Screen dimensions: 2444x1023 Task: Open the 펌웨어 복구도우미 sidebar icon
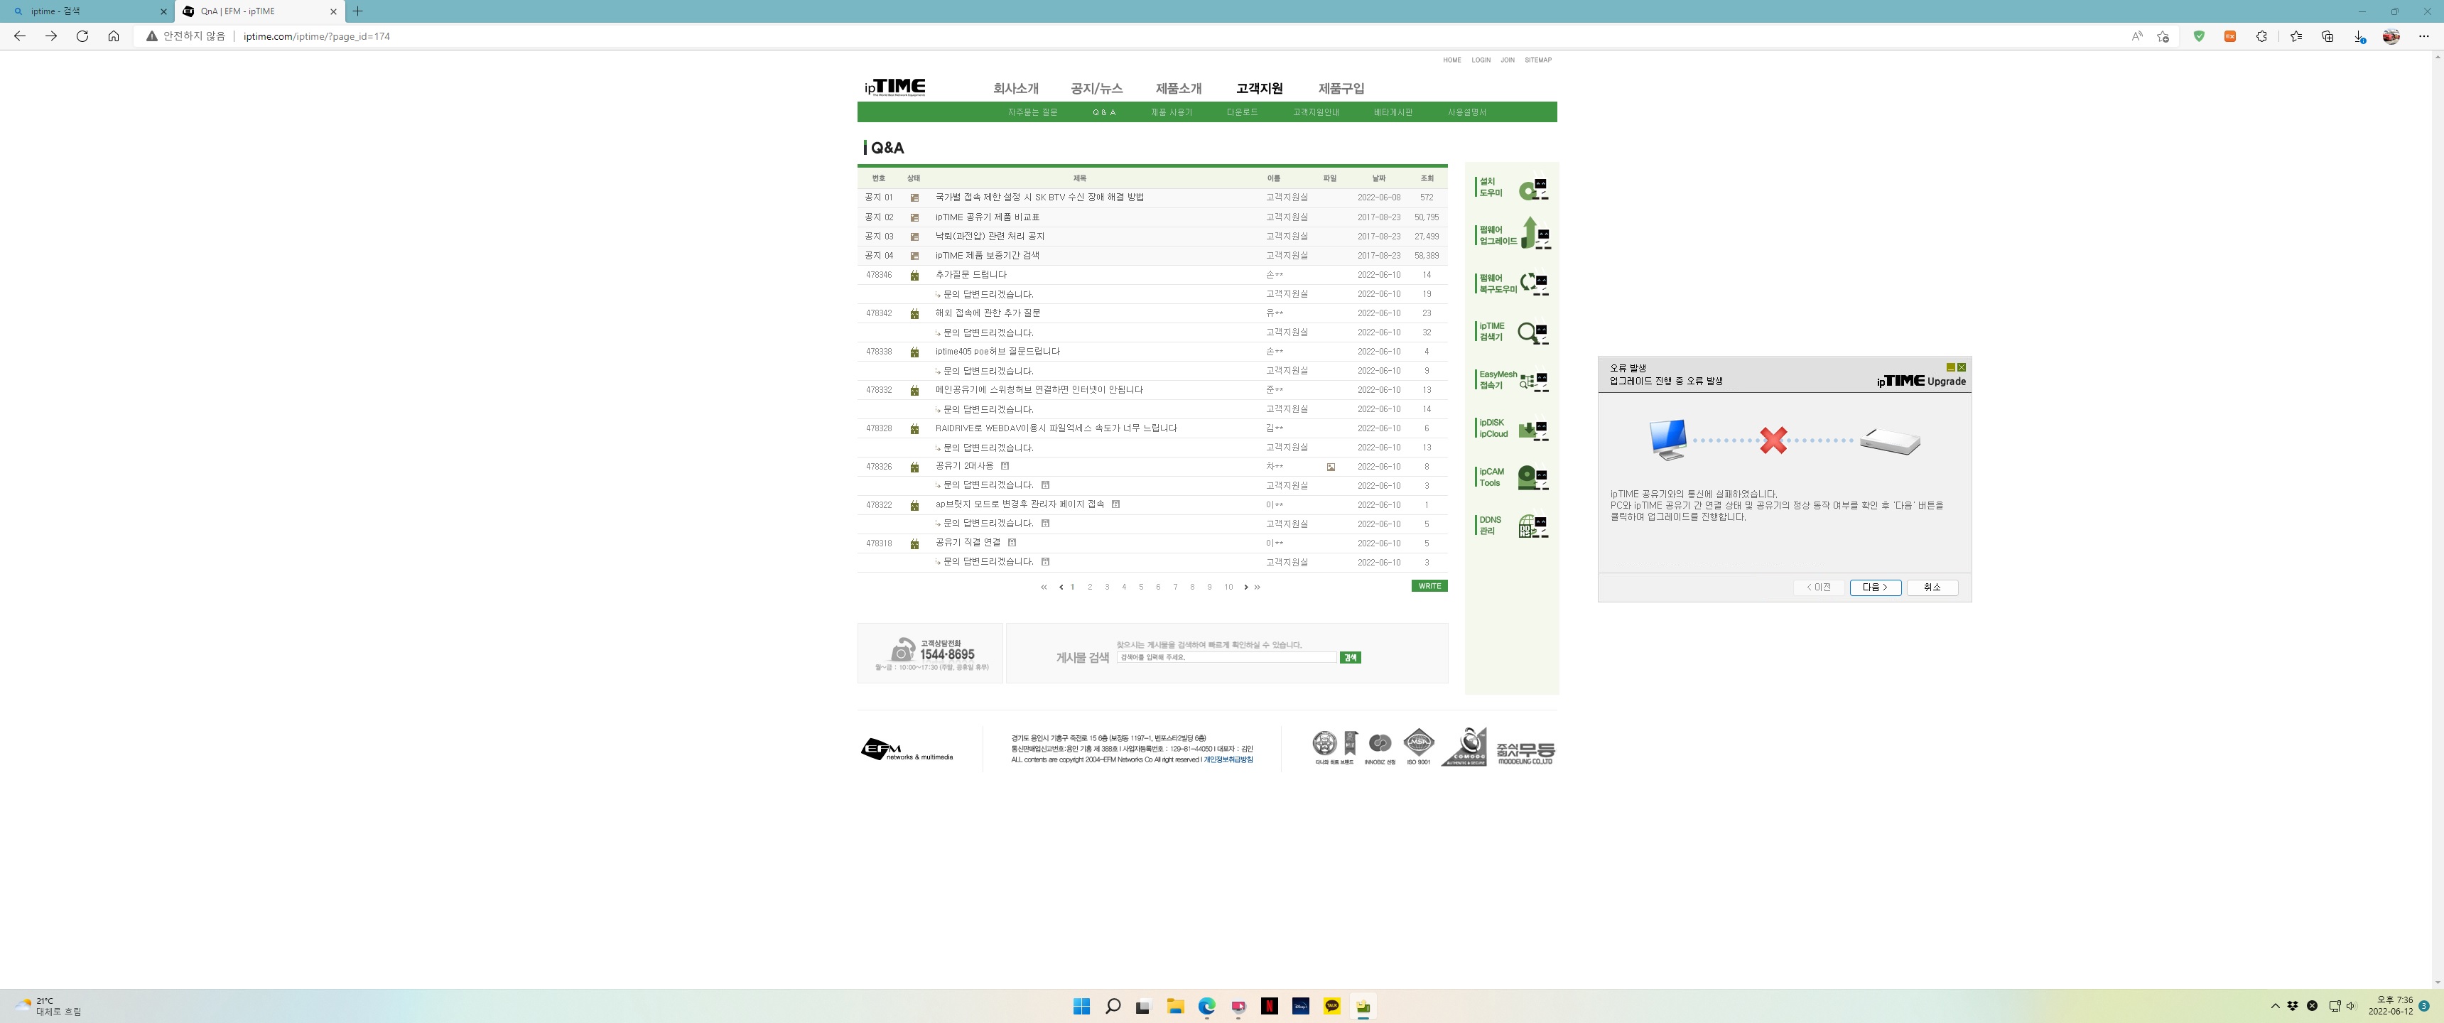point(1511,283)
